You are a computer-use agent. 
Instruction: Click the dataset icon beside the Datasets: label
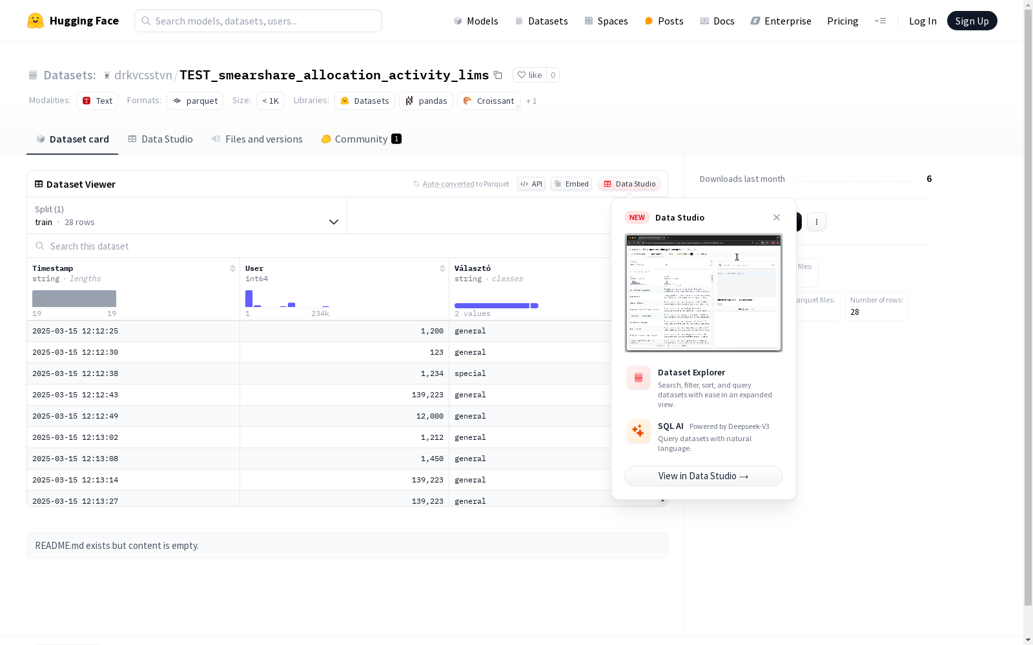(x=33, y=75)
